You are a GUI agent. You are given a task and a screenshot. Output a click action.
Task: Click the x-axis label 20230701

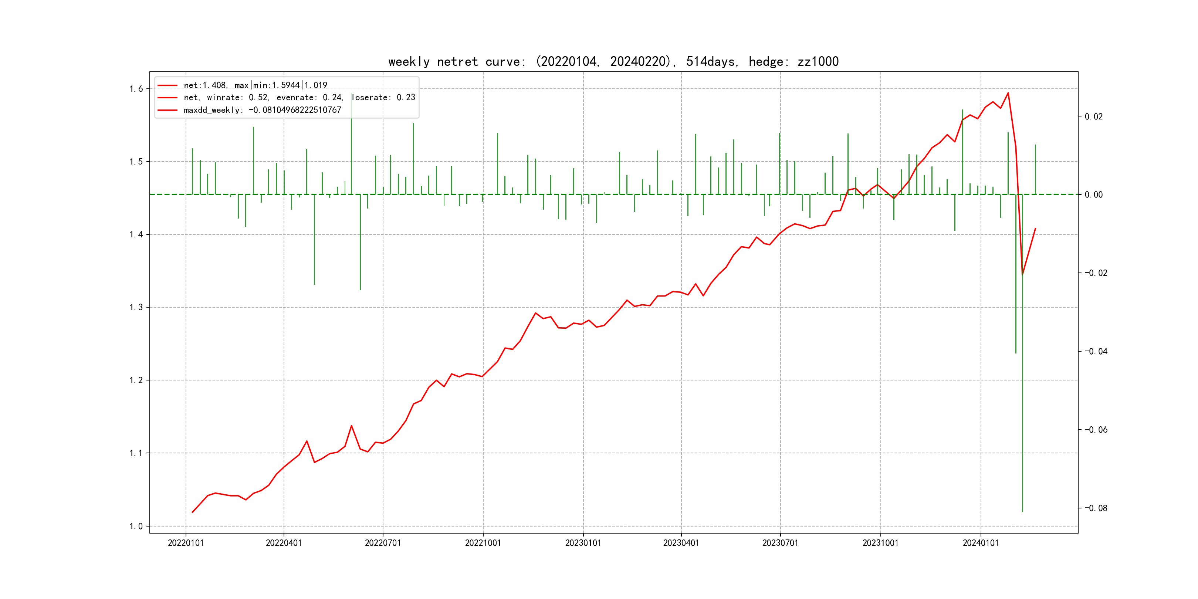coord(780,543)
